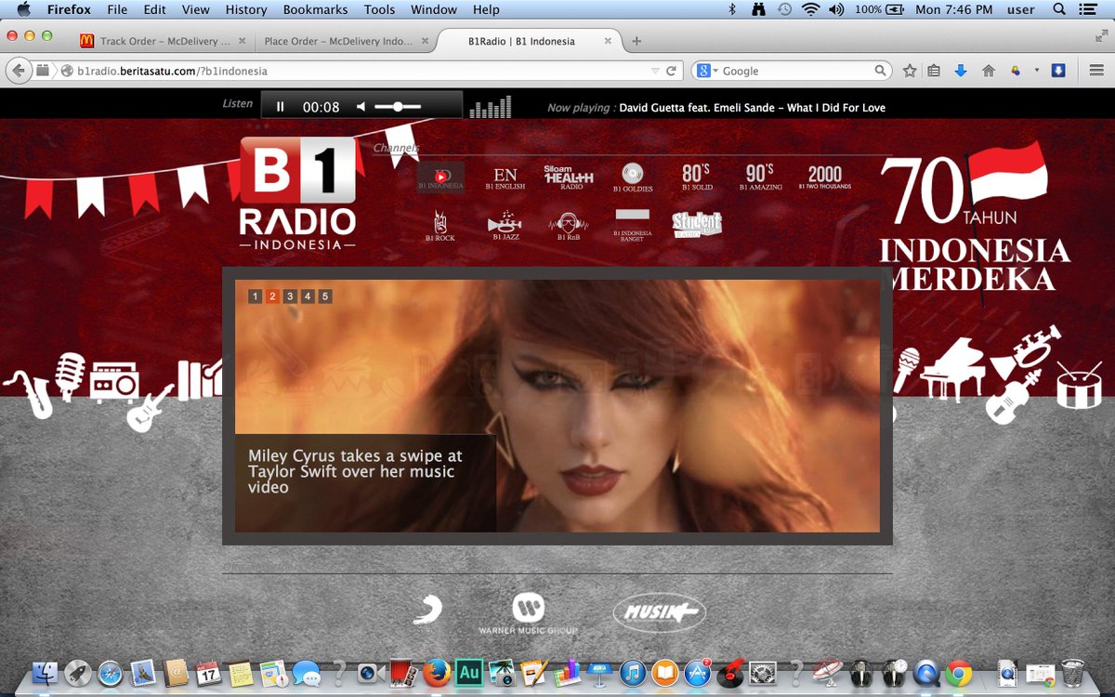Open the Musik partner logo

click(x=659, y=612)
